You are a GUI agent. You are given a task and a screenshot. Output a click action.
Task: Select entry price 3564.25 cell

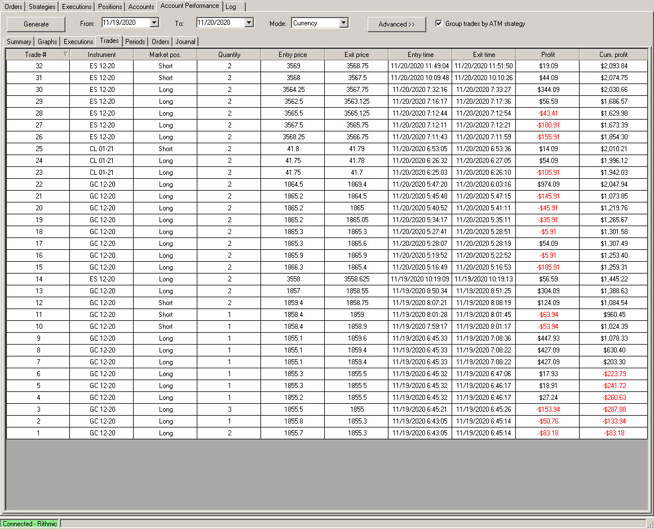pyautogui.click(x=293, y=90)
